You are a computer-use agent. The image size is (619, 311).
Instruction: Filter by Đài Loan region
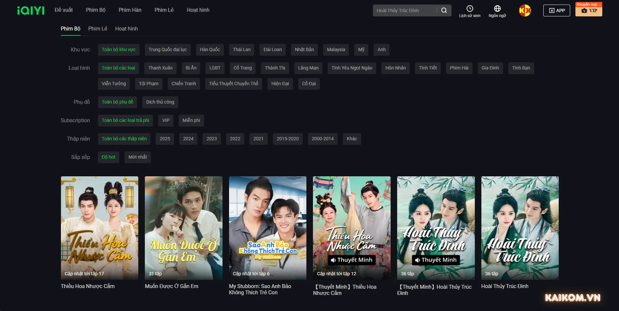pos(273,50)
